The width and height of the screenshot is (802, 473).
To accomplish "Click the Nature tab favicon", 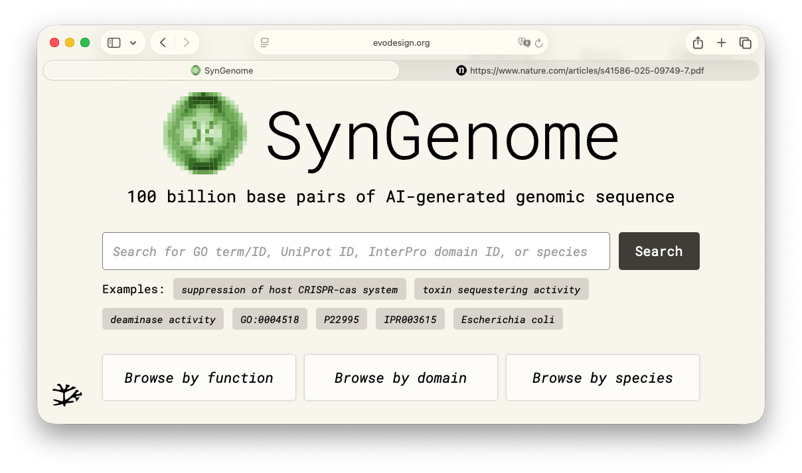I will pyautogui.click(x=461, y=70).
